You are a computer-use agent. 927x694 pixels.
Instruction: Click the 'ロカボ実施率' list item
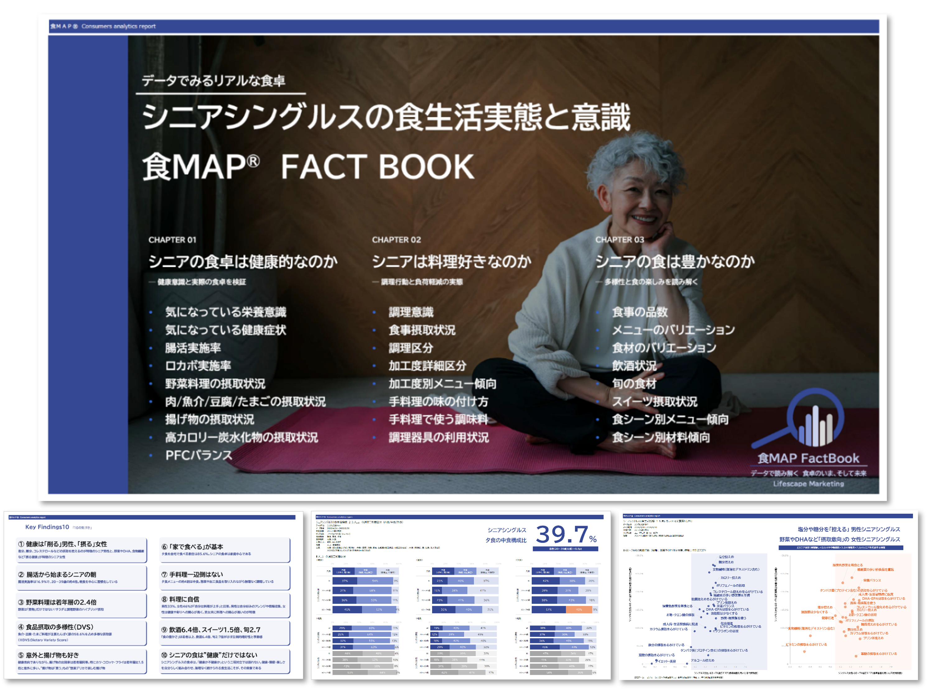[198, 366]
